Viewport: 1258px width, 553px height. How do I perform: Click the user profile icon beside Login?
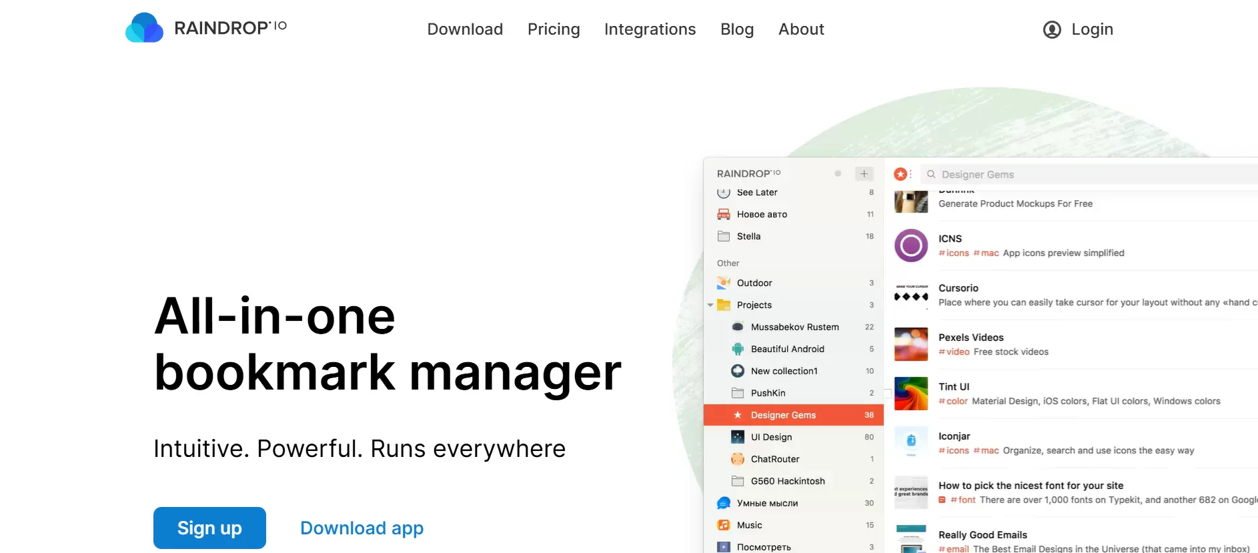click(1052, 29)
